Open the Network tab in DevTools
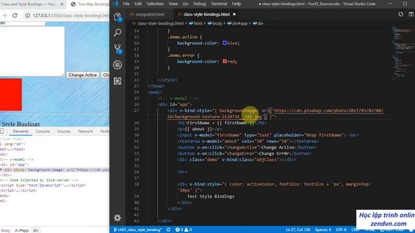 86,131
